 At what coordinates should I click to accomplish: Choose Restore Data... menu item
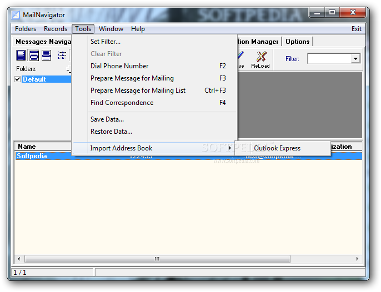[154, 132]
